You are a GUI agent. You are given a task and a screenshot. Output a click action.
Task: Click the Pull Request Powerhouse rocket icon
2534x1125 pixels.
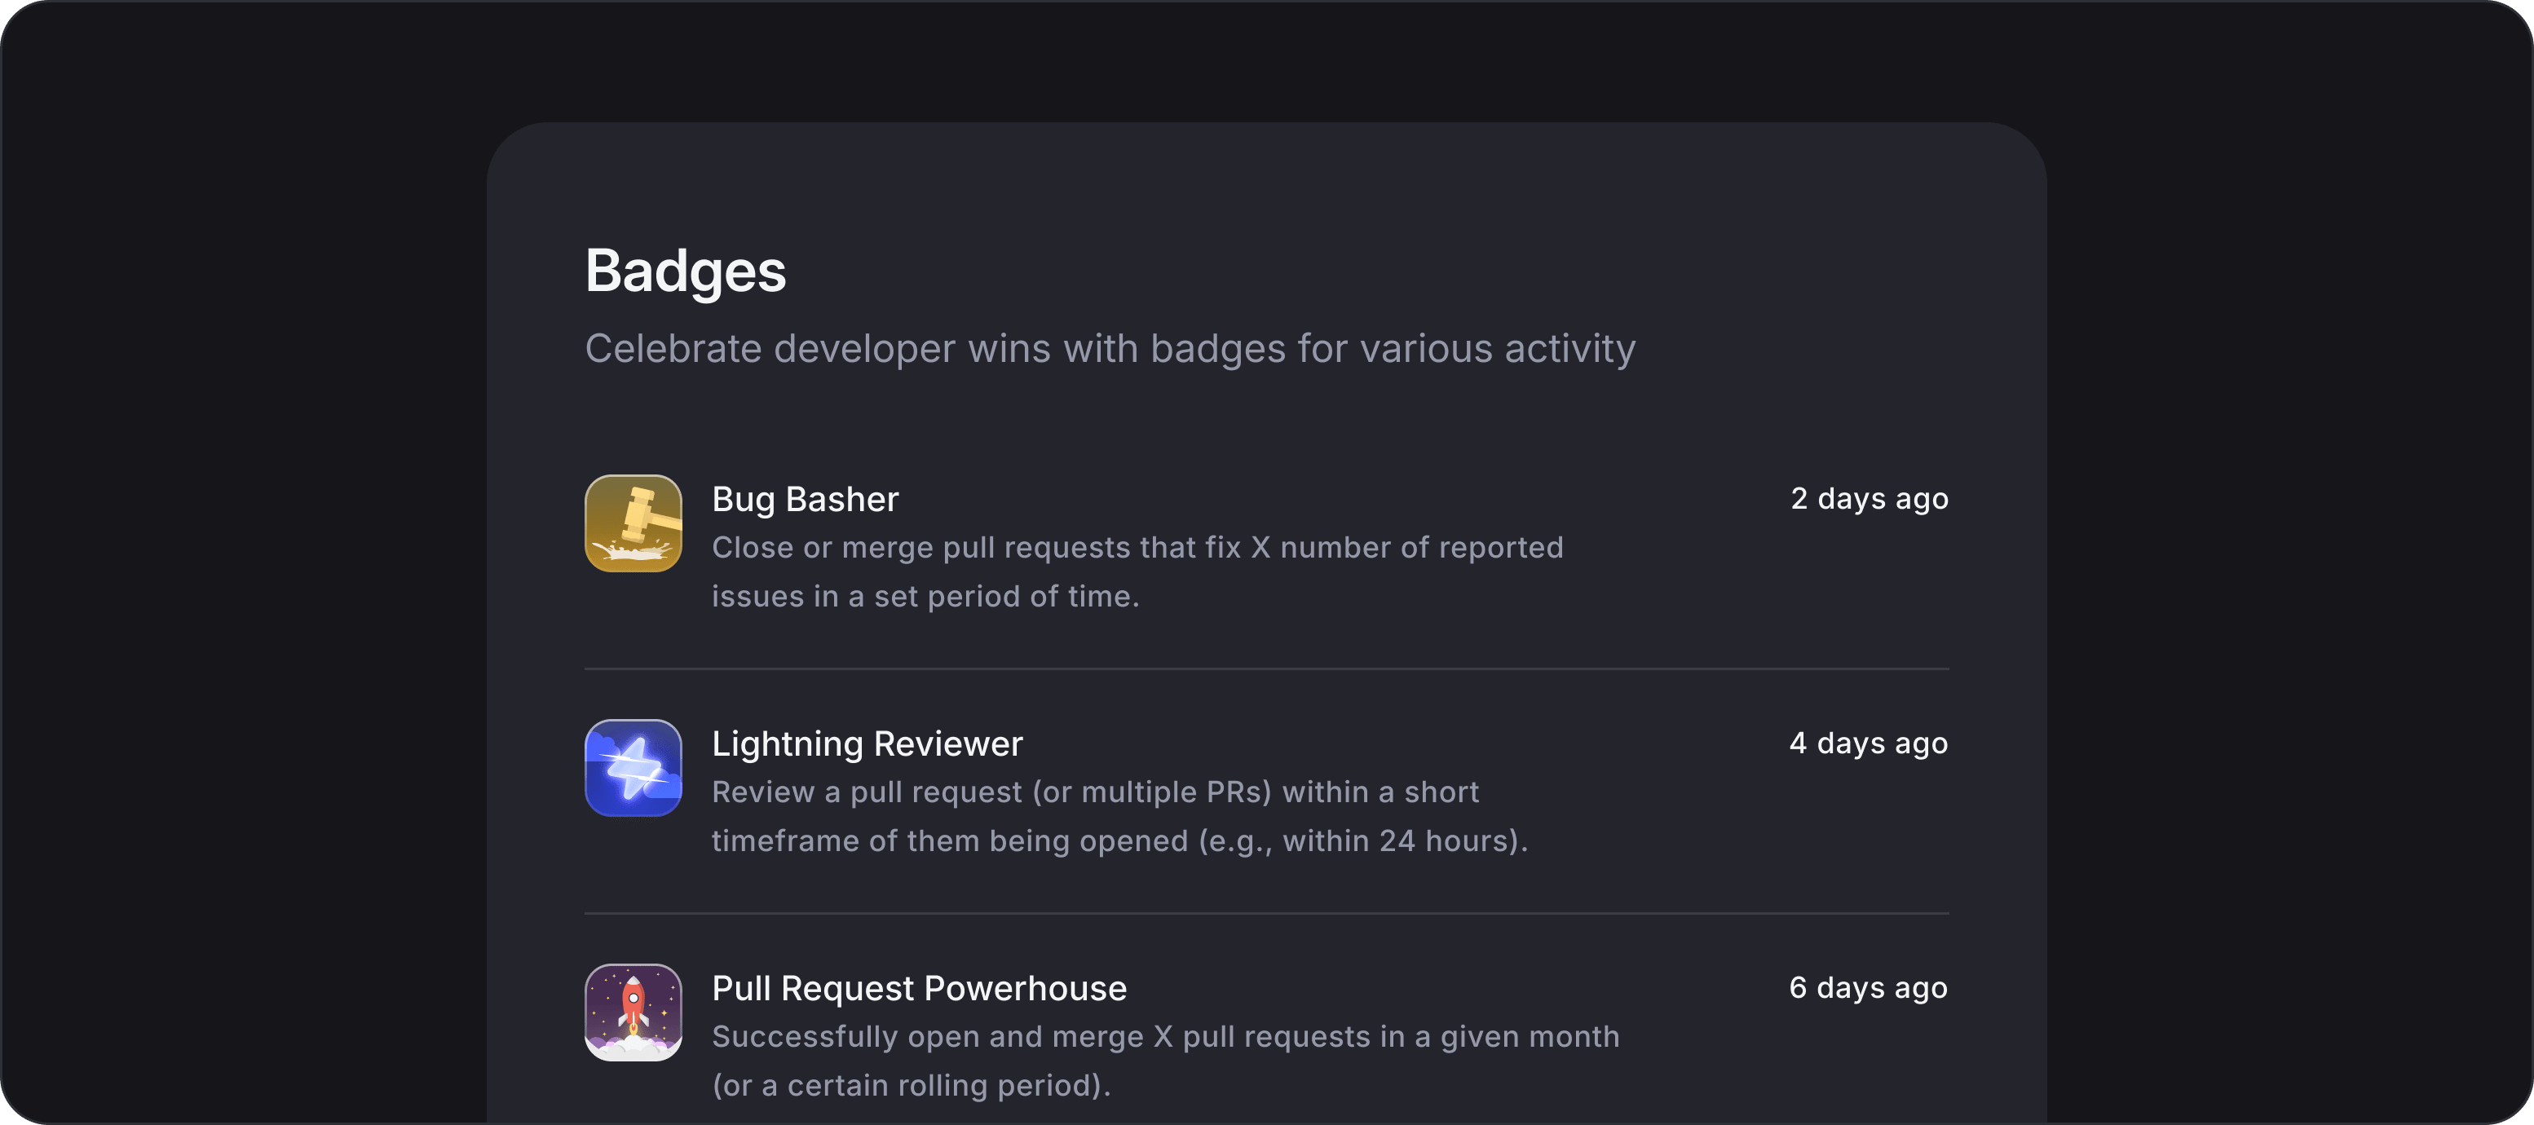633,1012
